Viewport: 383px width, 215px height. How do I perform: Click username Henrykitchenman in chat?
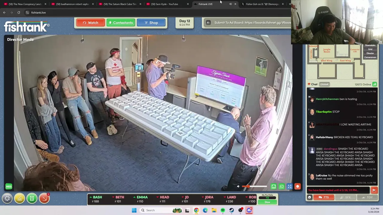pos(327,99)
